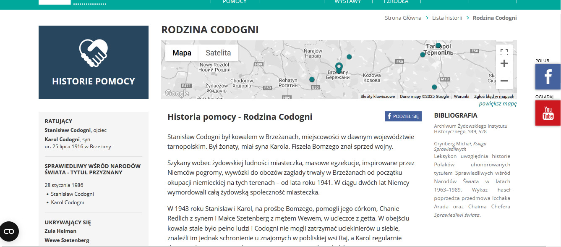
Task: Click Warunki map terms link
Action: point(461,97)
